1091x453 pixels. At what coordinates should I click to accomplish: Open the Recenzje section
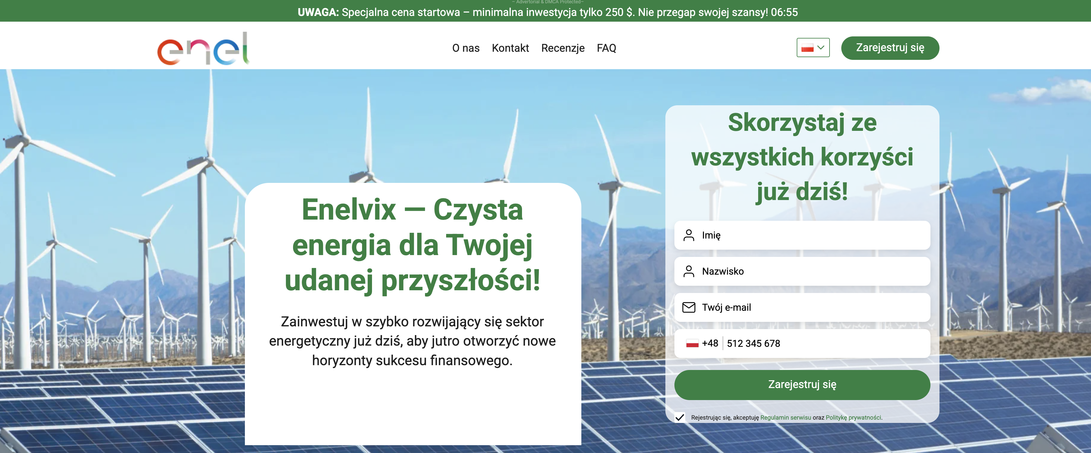click(562, 48)
